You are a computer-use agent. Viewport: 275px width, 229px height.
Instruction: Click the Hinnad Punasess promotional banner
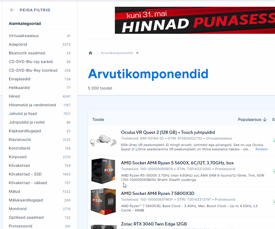[x=195, y=20]
